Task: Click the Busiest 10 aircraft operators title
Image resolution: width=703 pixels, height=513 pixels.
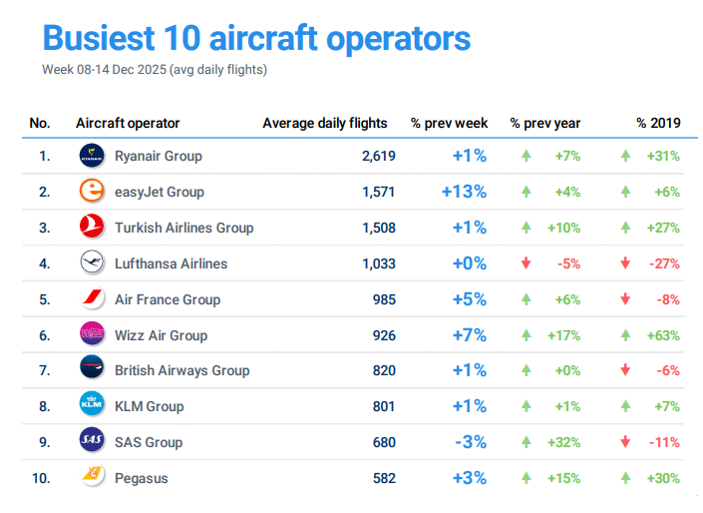Action: pyautogui.click(x=256, y=38)
